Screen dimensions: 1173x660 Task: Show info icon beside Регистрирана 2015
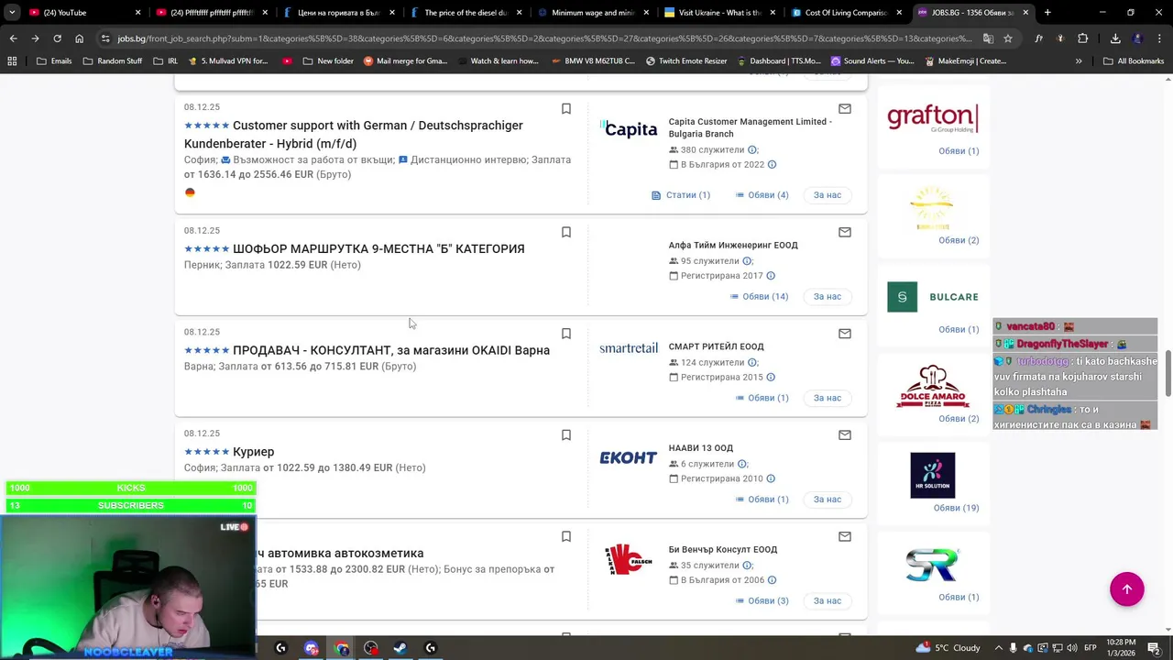tap(771, 378)
